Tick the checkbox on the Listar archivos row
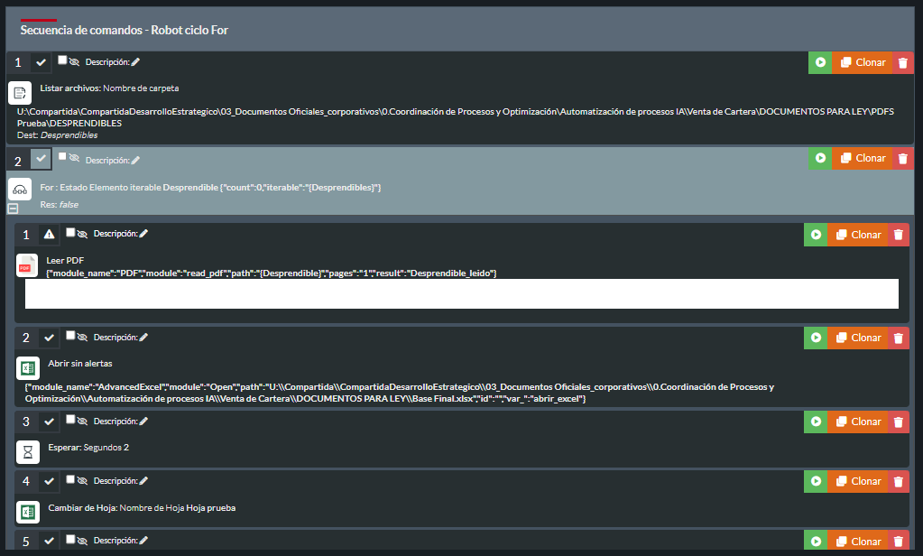 pyautogui.click(x=62, y=60)
